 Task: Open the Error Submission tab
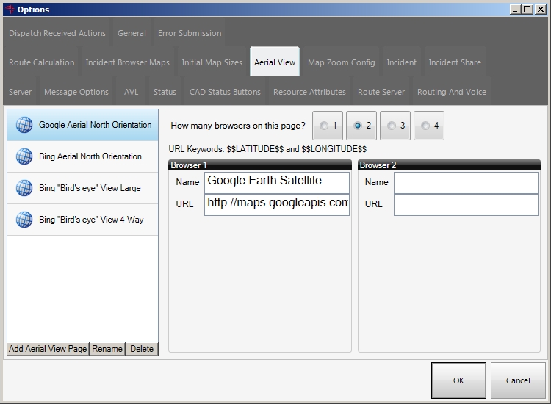[x=190, y=33]
